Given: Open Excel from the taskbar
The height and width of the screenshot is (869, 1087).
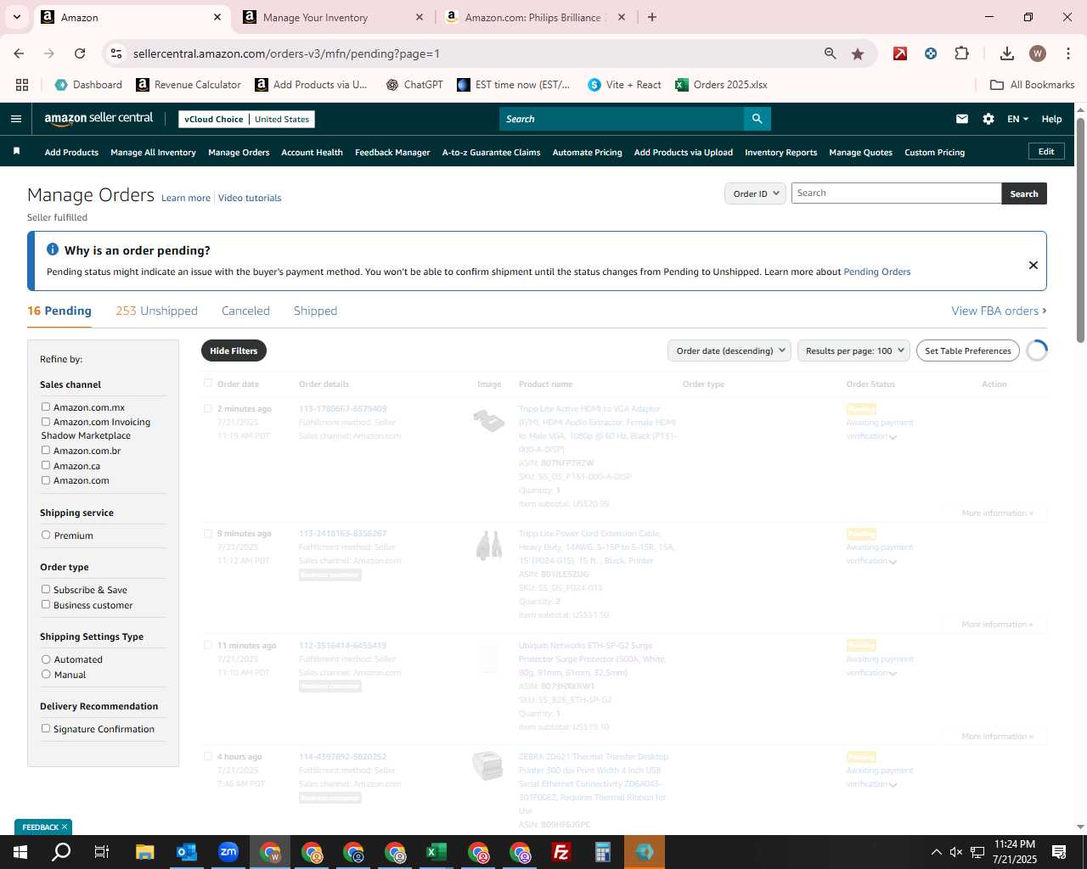Looking at the screenshot, I should click(x=436, y=852).
